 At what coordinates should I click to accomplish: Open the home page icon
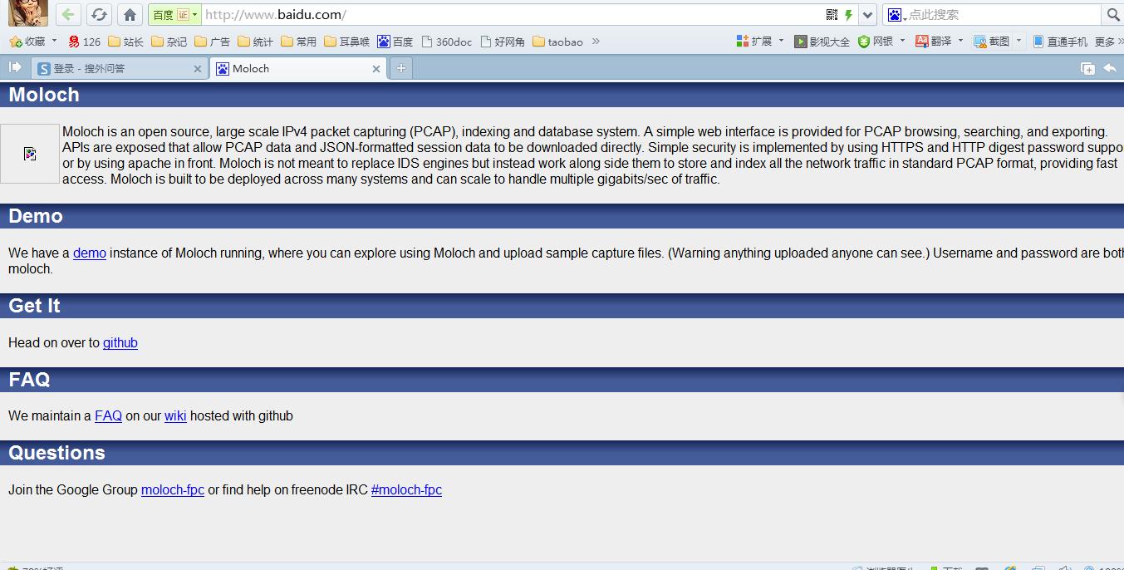coord(130,14)
